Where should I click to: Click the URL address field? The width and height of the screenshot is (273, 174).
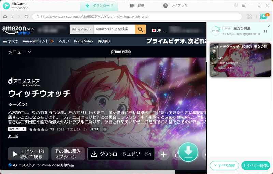pyautogui.click(x=137, y=17)
